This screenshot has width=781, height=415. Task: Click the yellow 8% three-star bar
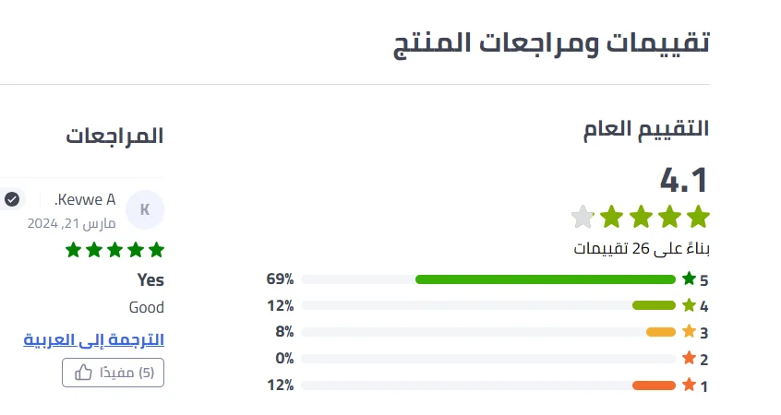(x=661, y=332)
